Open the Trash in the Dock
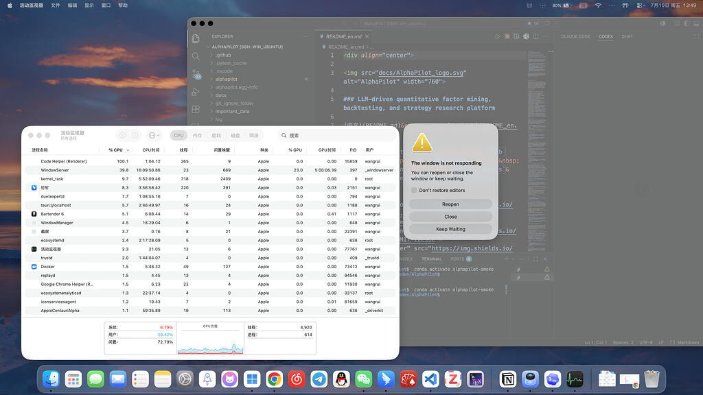 (652, 379)
